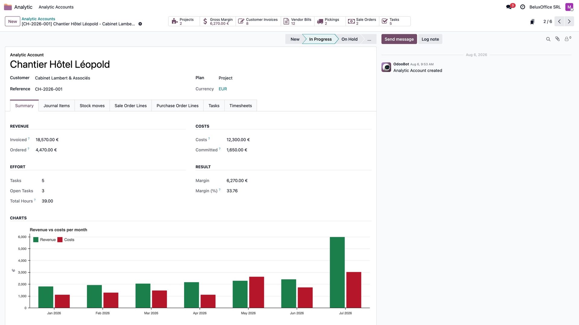Click the Plan field Project
The image size is (579, 325).
(x=225, y=78)
